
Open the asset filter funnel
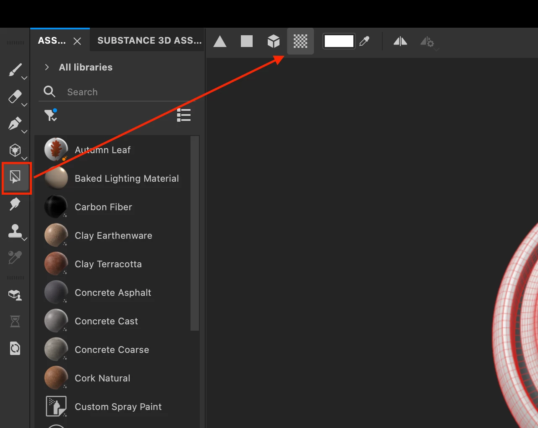coord(51,115)
